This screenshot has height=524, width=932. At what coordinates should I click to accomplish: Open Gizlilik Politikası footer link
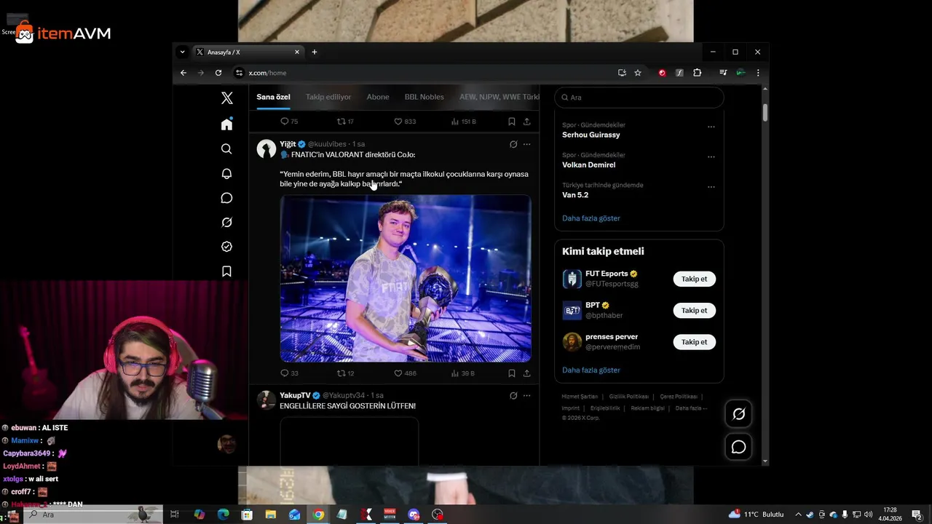pyautogui.click(x=629, y=397)
